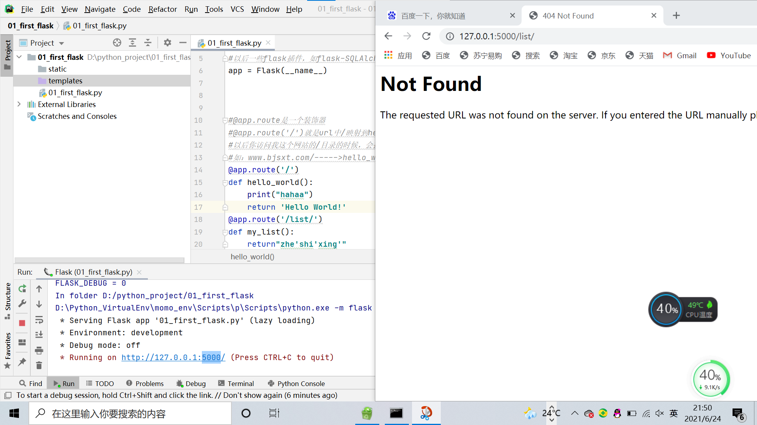Hide the Project tool window with minus icon
Image resolution: width=757 pixels, height=425 pixels.
click(183, 42)
